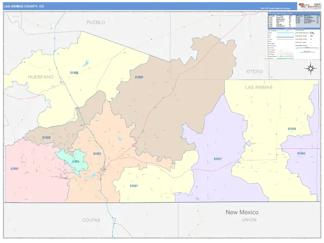Select ZIP code label 81049

(292, 129)
